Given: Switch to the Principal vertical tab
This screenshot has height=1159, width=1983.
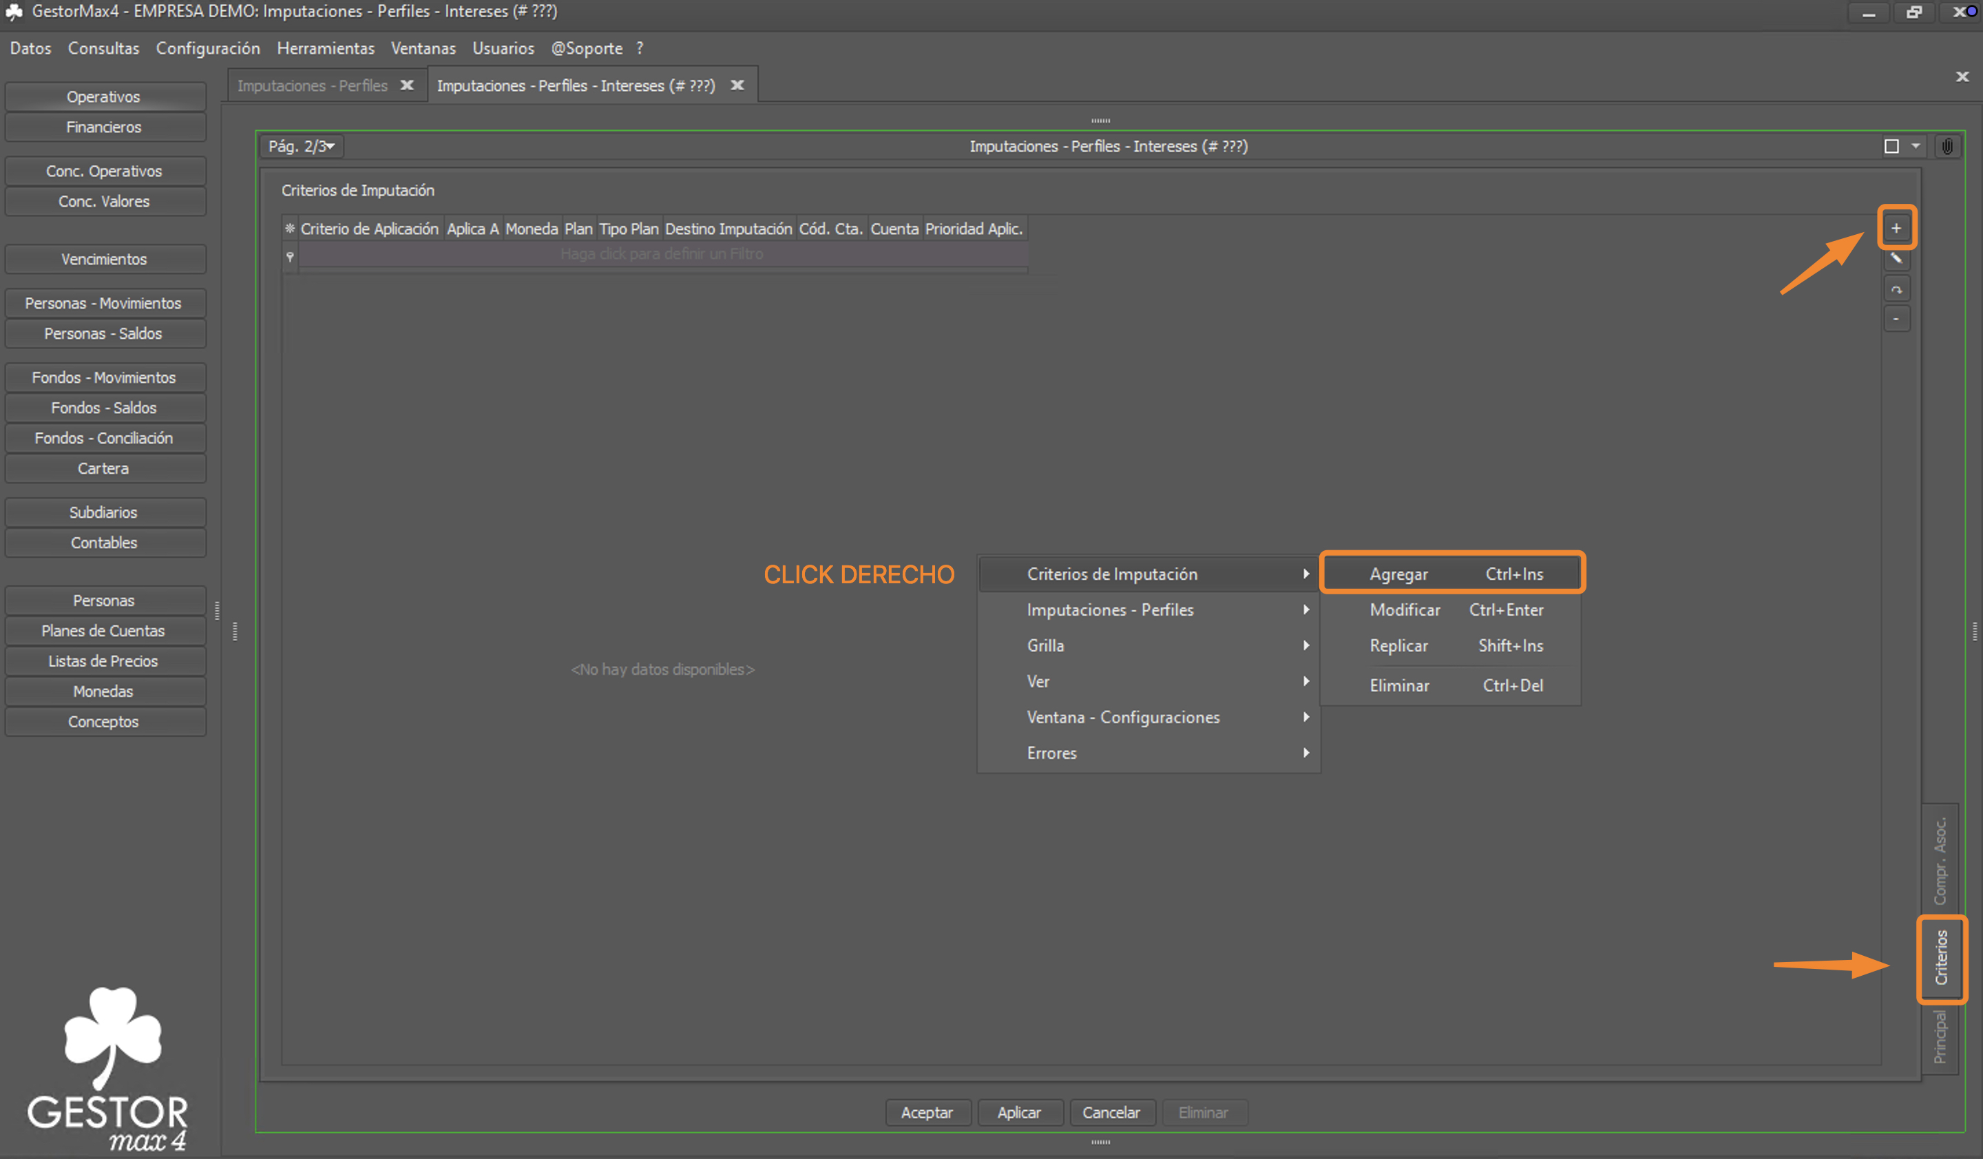Looking at the screenshot, I should pyautogui.click(x=1940, y=1036).
